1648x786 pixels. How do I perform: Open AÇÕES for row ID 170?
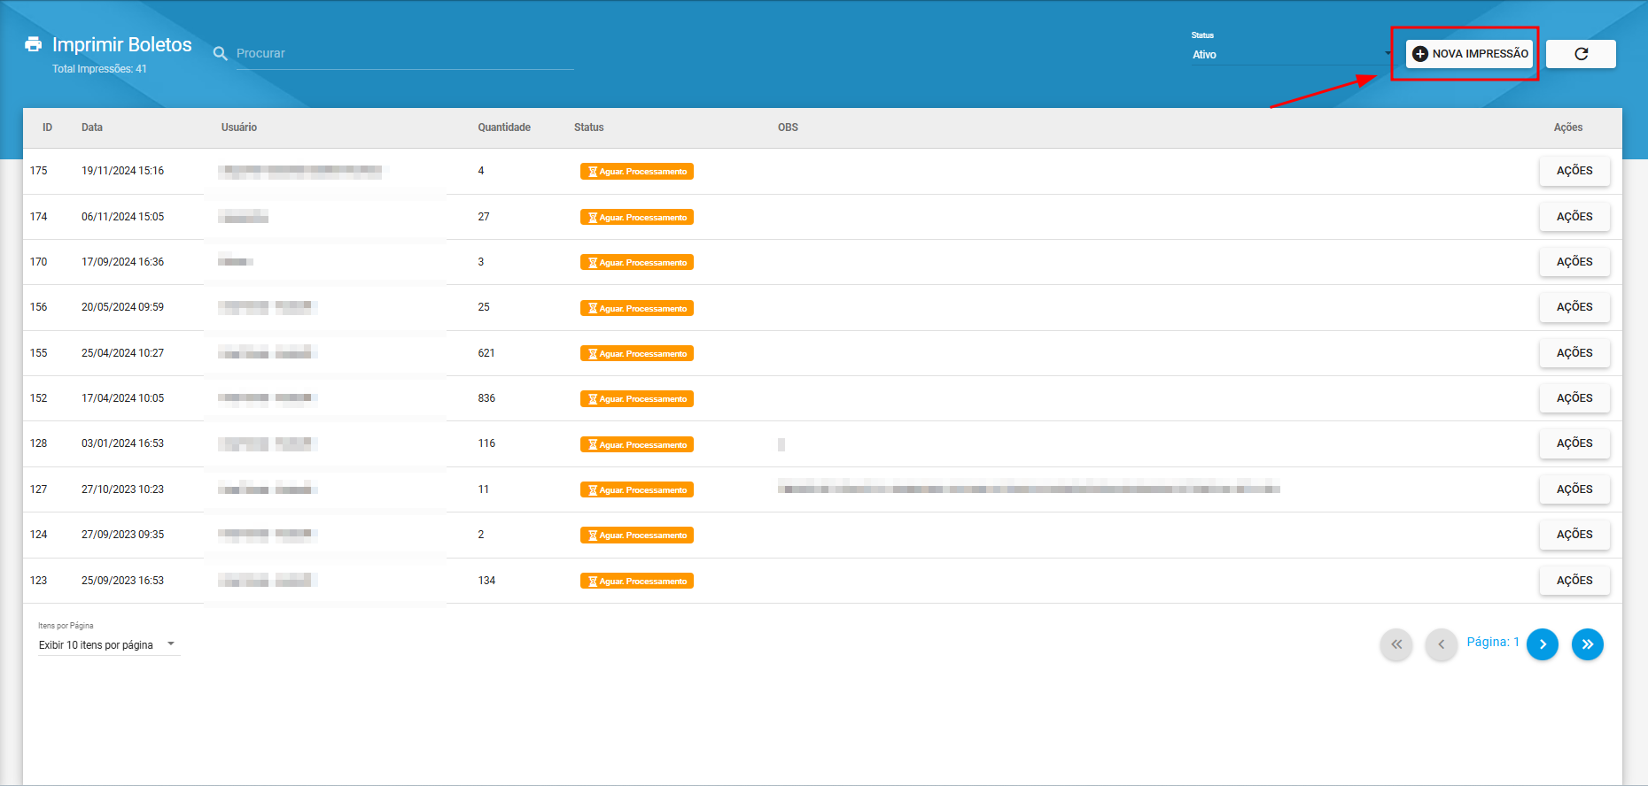[1574, 262]
